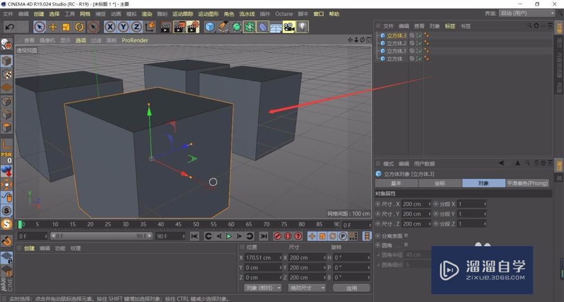The image size is (564, 302).
Task: Open the 创建 menu in main menu bar
Action: [39, 14]
